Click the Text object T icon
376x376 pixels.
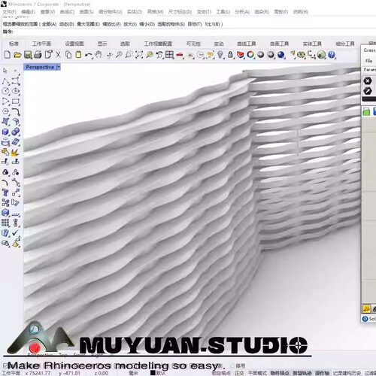[5, 193]
